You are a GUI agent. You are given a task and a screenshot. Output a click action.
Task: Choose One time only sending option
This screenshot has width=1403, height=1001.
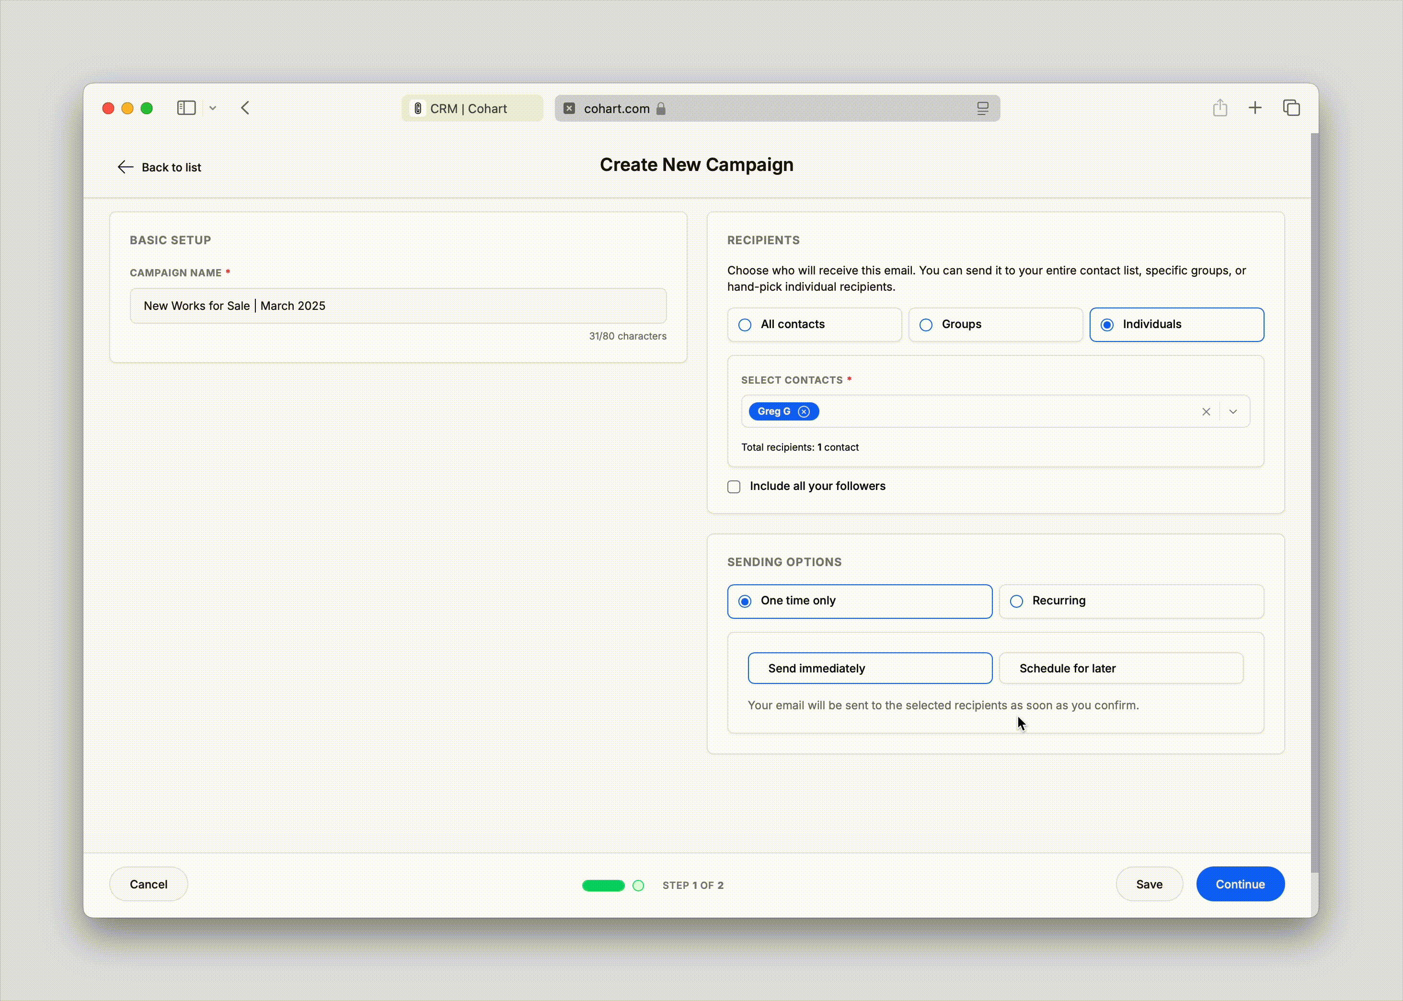click(x=860, y=602)
